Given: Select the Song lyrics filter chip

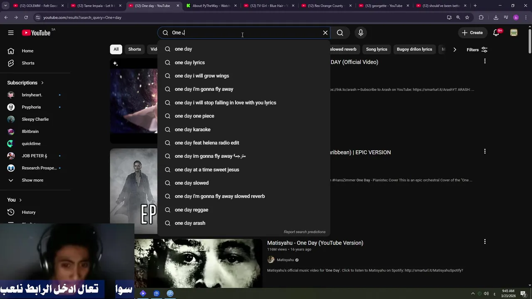Looking at the screenshot, I should coord(377,49).
